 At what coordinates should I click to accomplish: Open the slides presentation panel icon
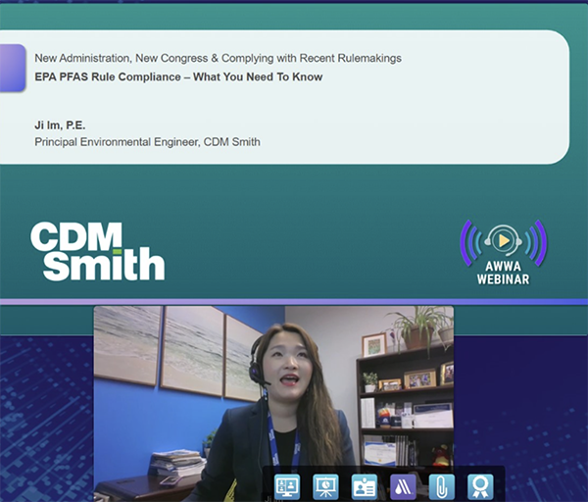click(326, 486)
